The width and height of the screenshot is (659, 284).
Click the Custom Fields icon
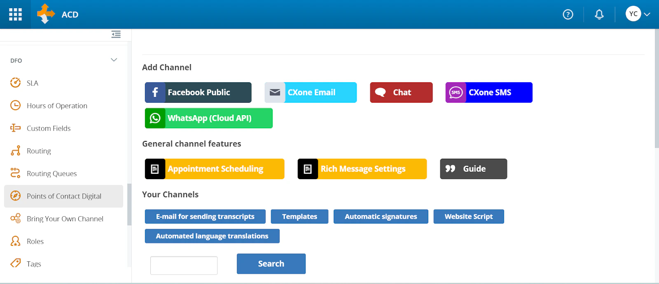pyautogui.click(x=15, y=128)
